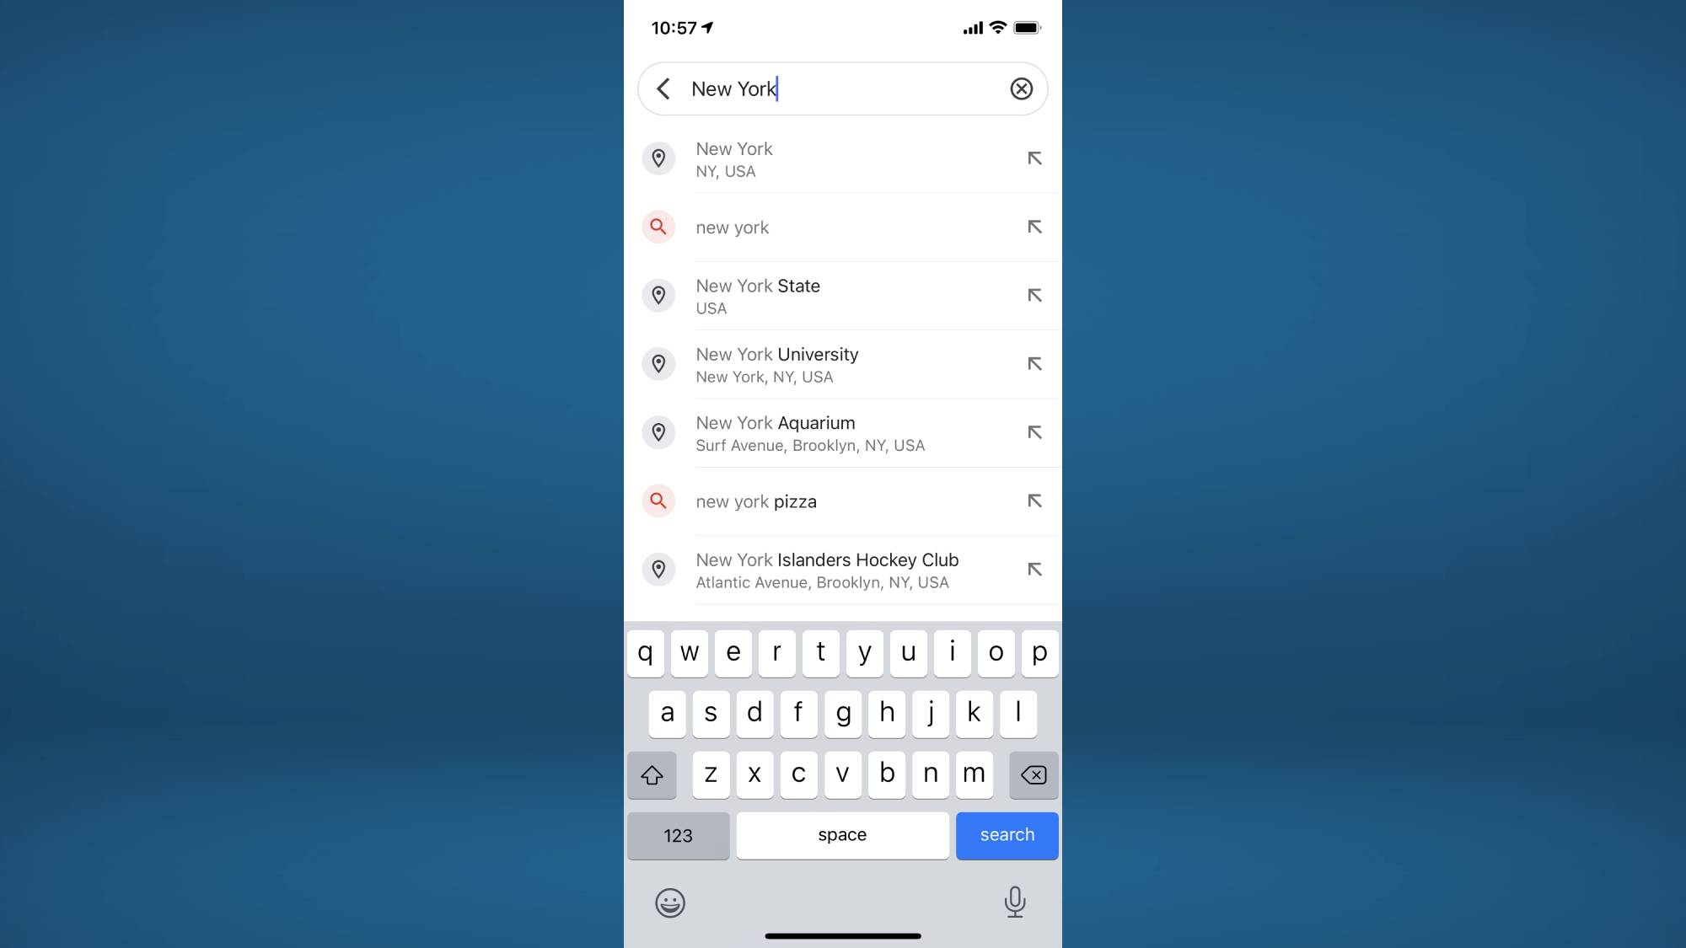Tap the red search history icon for new york

pyautogui.click(x=658, y=227)
